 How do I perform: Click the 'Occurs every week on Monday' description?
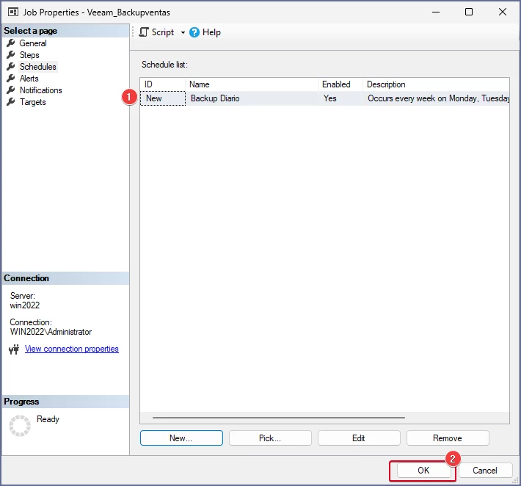438,98
